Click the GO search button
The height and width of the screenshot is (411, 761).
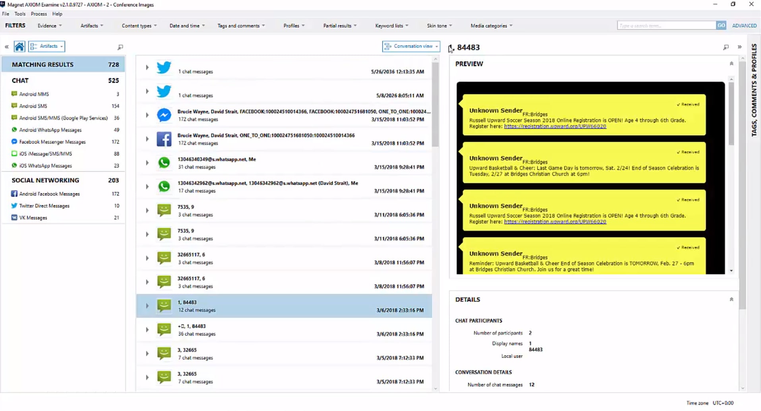pos(721,25)
